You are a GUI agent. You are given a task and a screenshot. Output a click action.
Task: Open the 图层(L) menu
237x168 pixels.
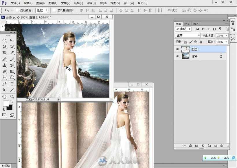(x=53, y=3)
